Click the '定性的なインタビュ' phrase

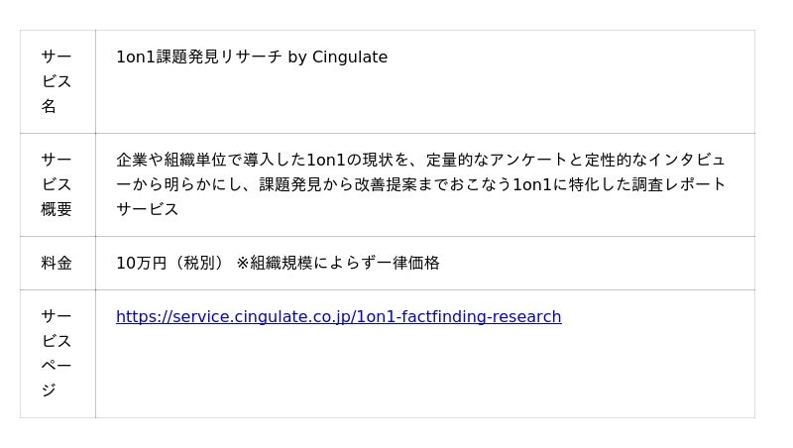click(x=655, y=160)
